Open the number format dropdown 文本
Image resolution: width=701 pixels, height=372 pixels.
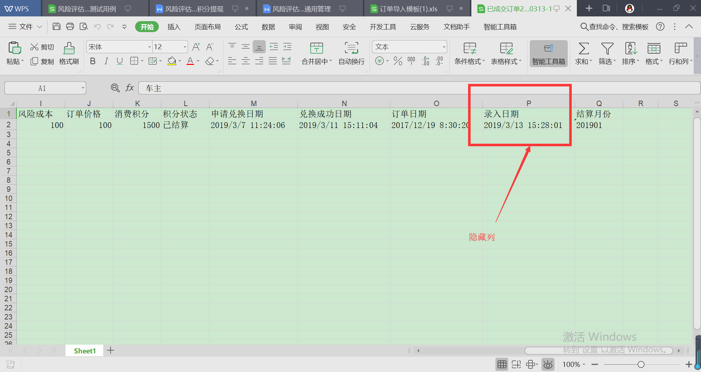444,47
